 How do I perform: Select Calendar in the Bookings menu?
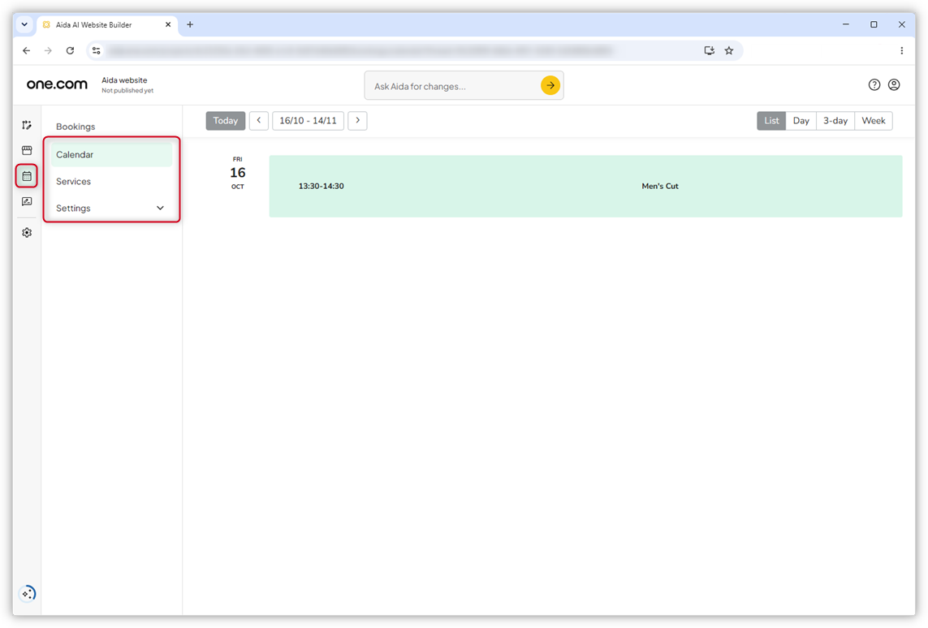[x=111, y=154]
